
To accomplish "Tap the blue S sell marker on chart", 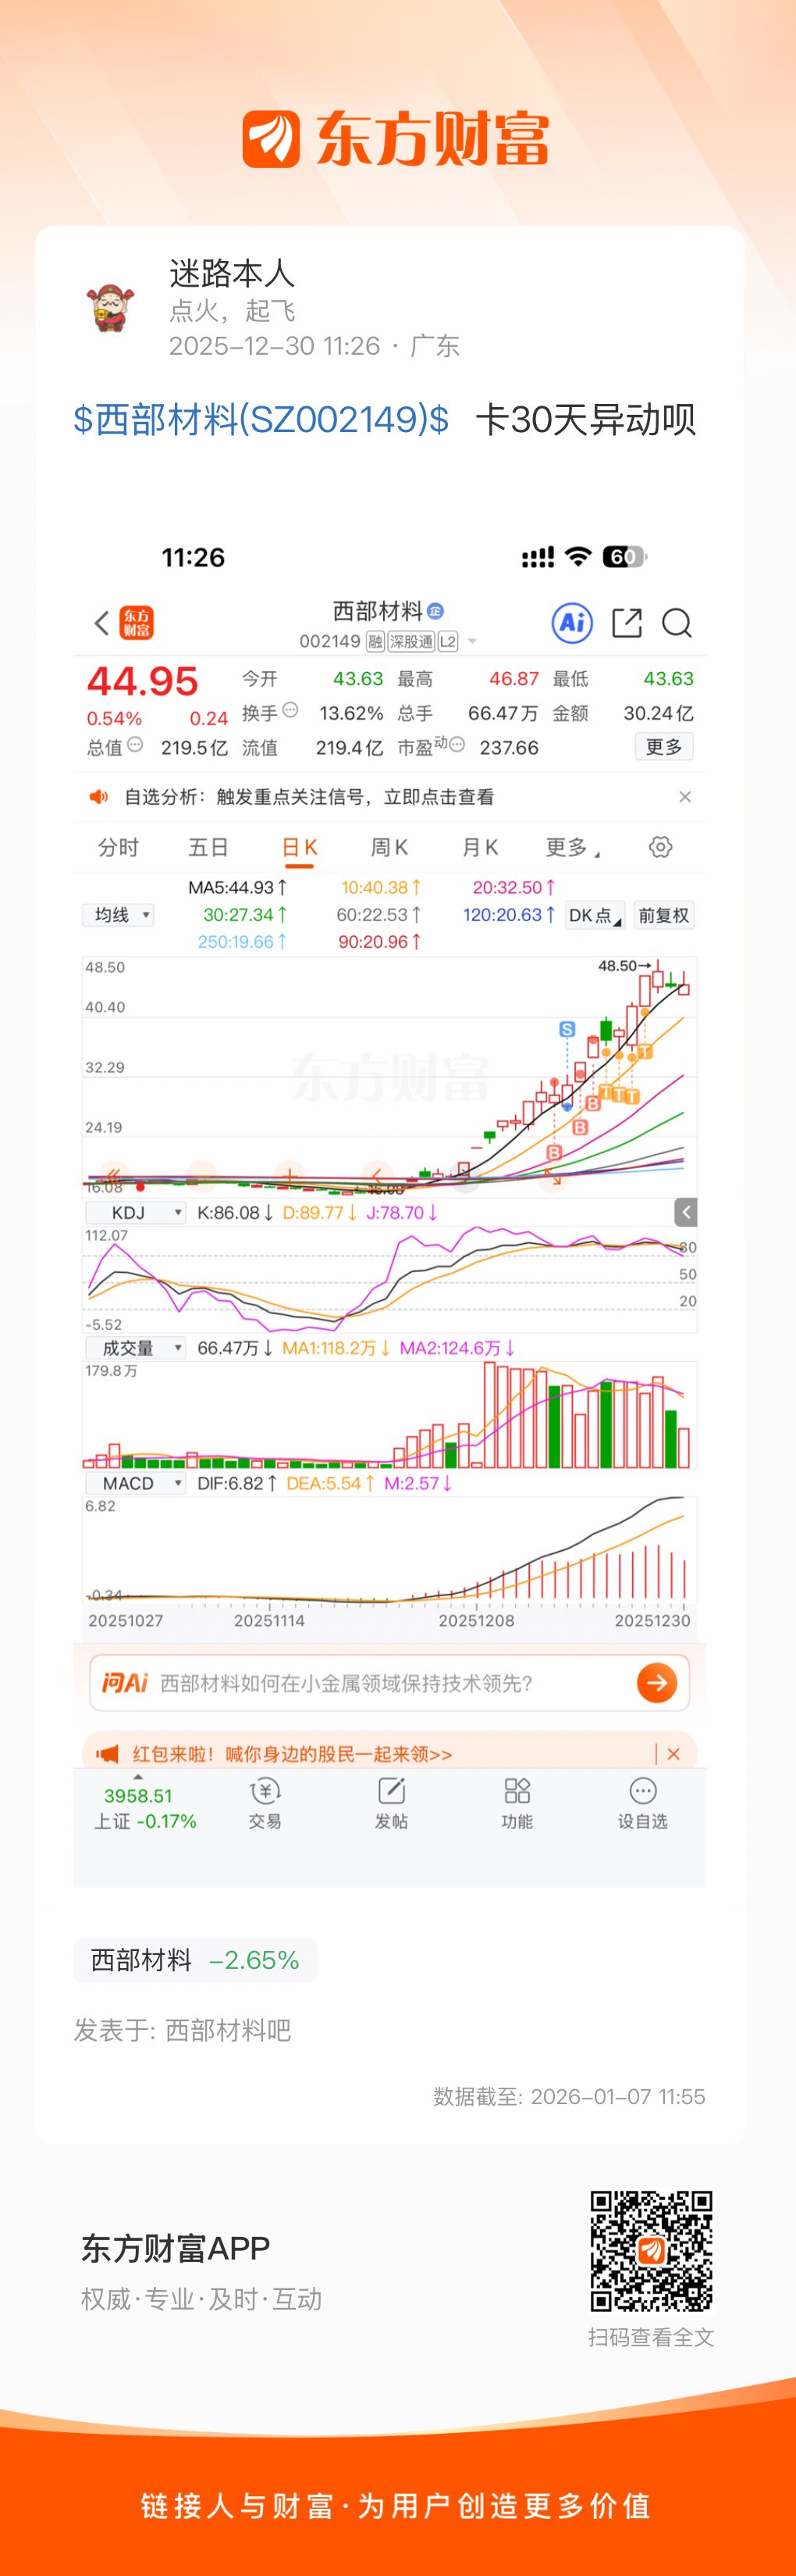I will point(567,1029).
